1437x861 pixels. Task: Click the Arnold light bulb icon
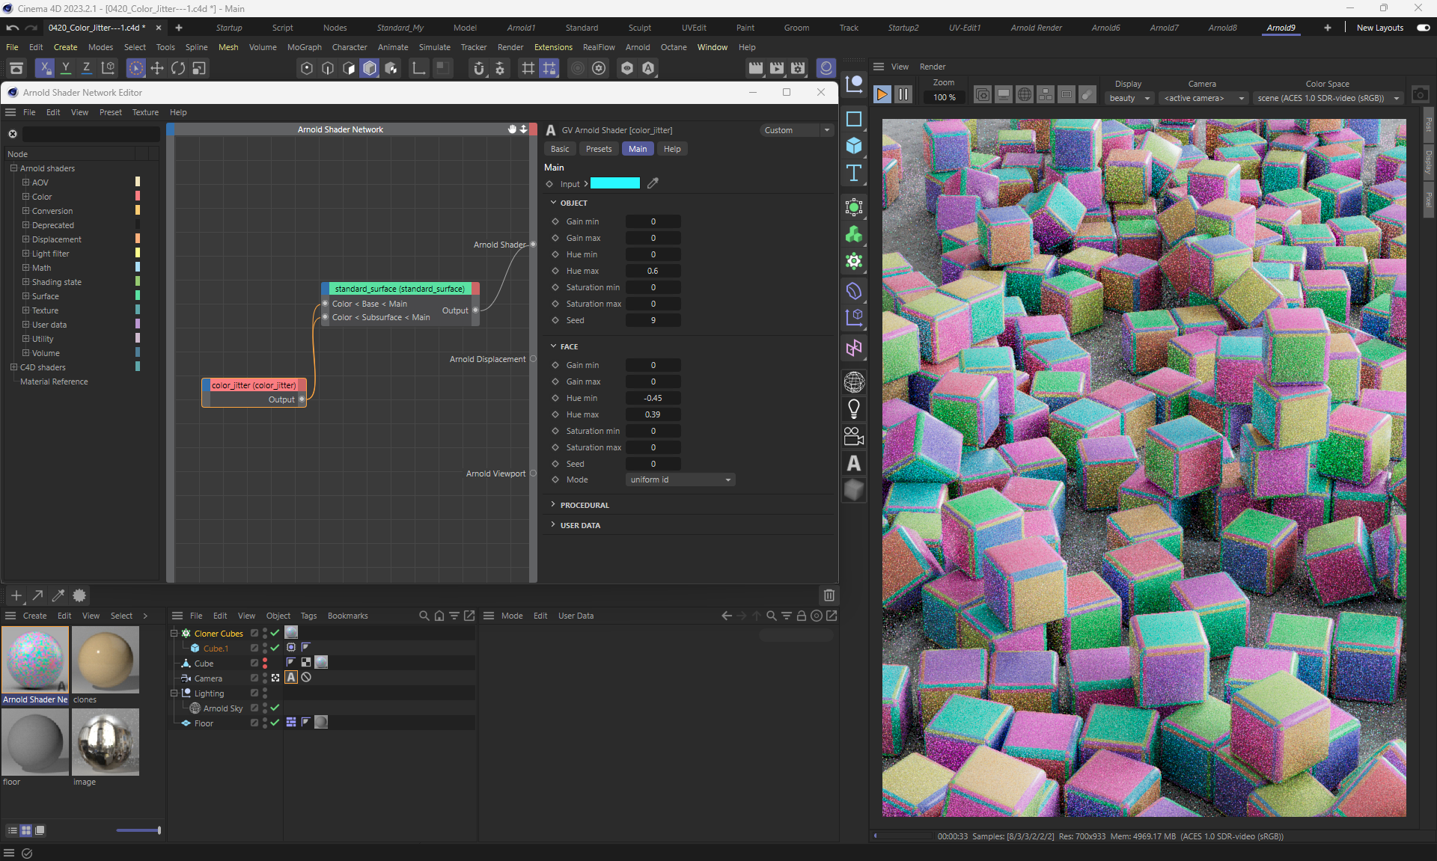tap(853, 408)
